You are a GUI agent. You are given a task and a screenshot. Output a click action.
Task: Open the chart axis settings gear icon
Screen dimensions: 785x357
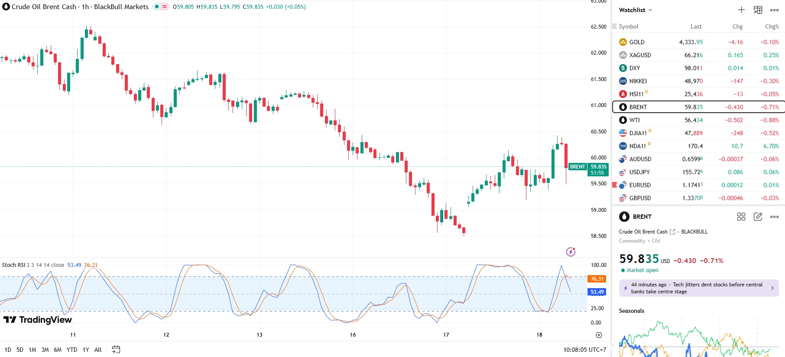599,335
